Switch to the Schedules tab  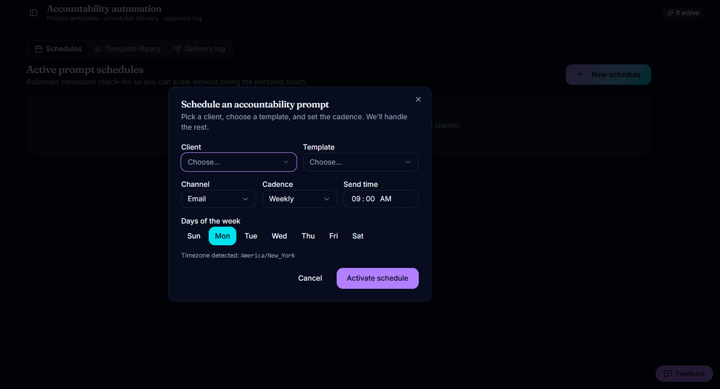pos(59,49)
